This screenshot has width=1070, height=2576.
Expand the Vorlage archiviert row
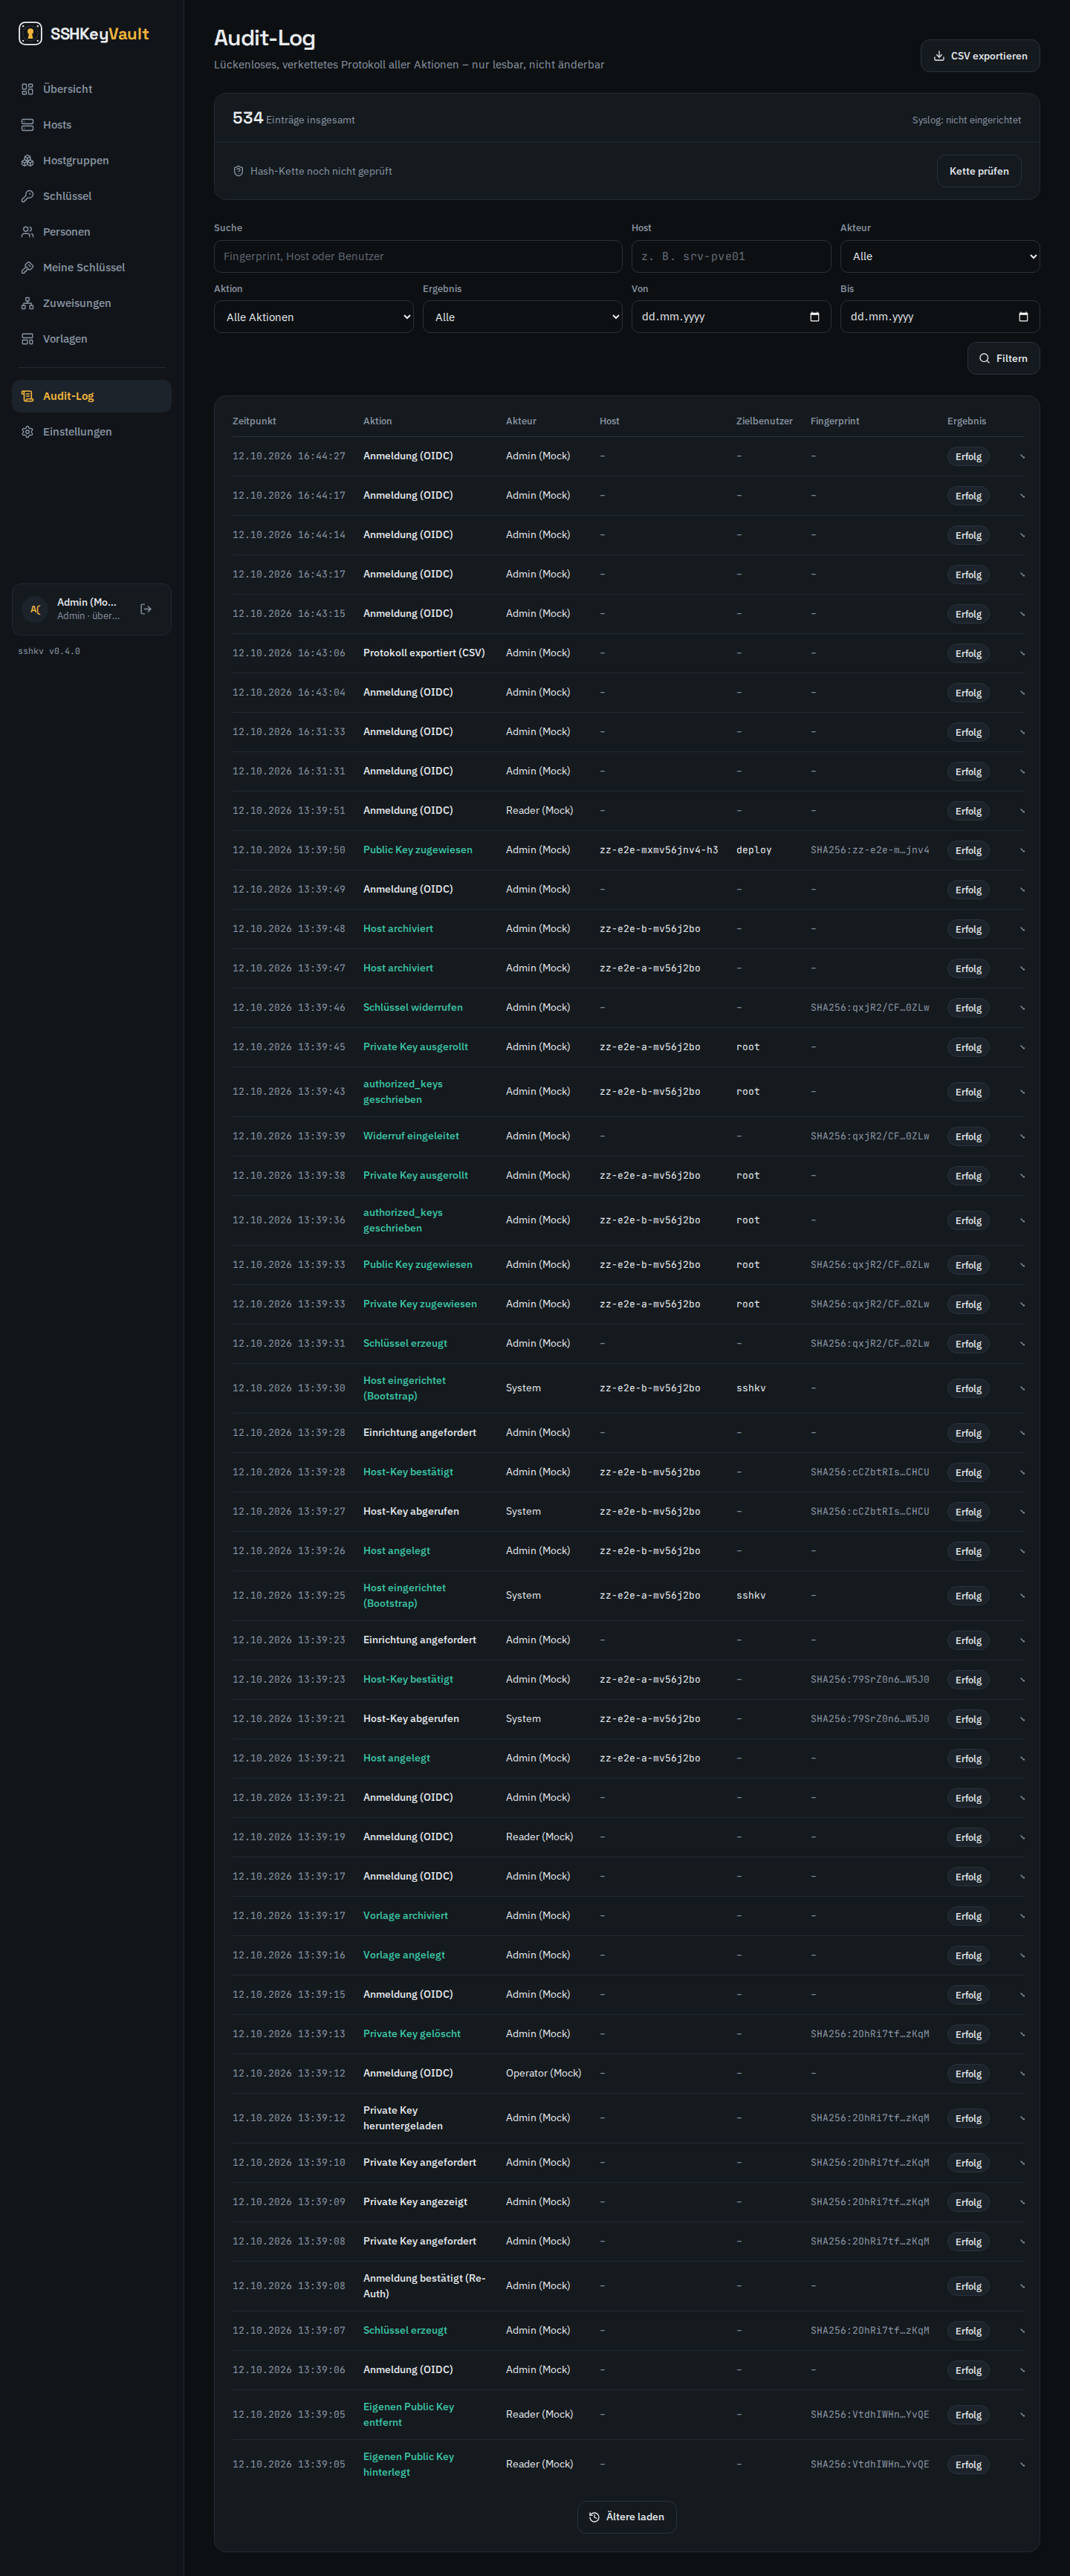coord(1022,1916)
